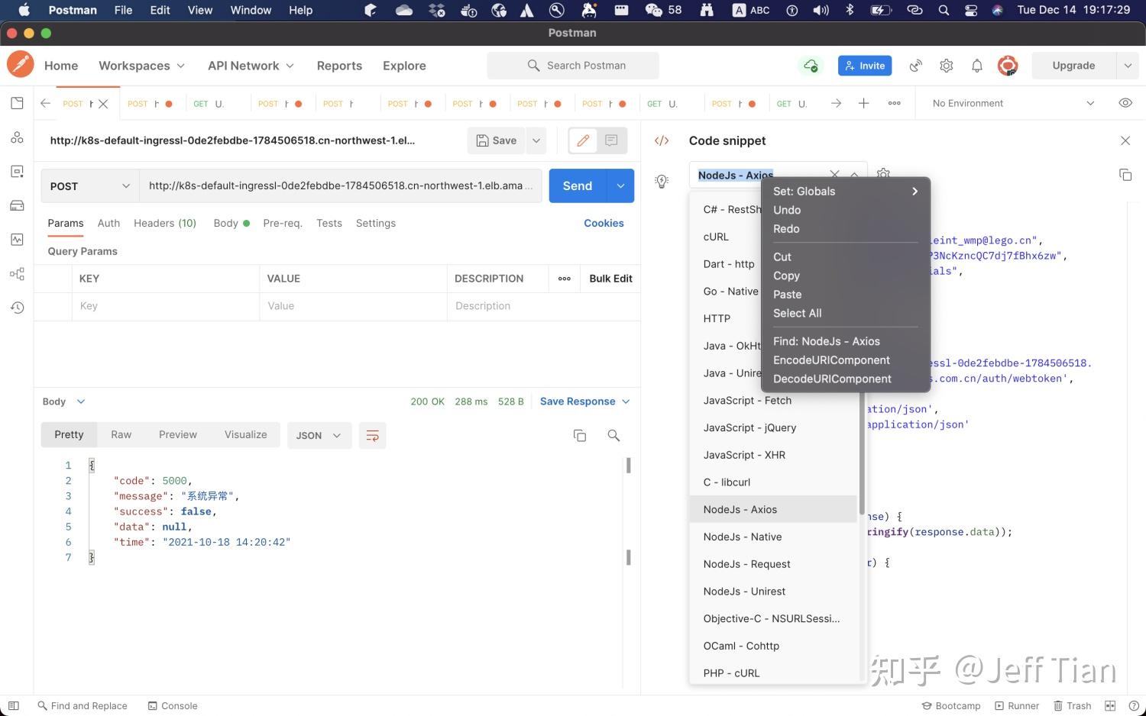Open the No Environment selector
Screen dimensions: 1146x716
1013,103
